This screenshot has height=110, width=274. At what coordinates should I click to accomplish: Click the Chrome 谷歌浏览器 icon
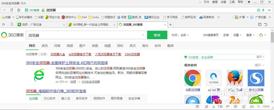pos(193,78)
